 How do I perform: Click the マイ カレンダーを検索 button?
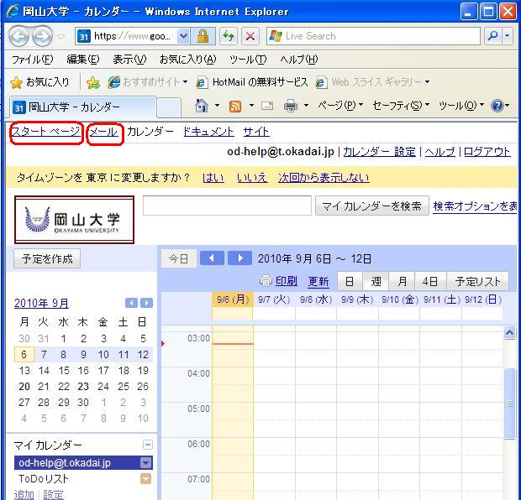pos(371,206)
